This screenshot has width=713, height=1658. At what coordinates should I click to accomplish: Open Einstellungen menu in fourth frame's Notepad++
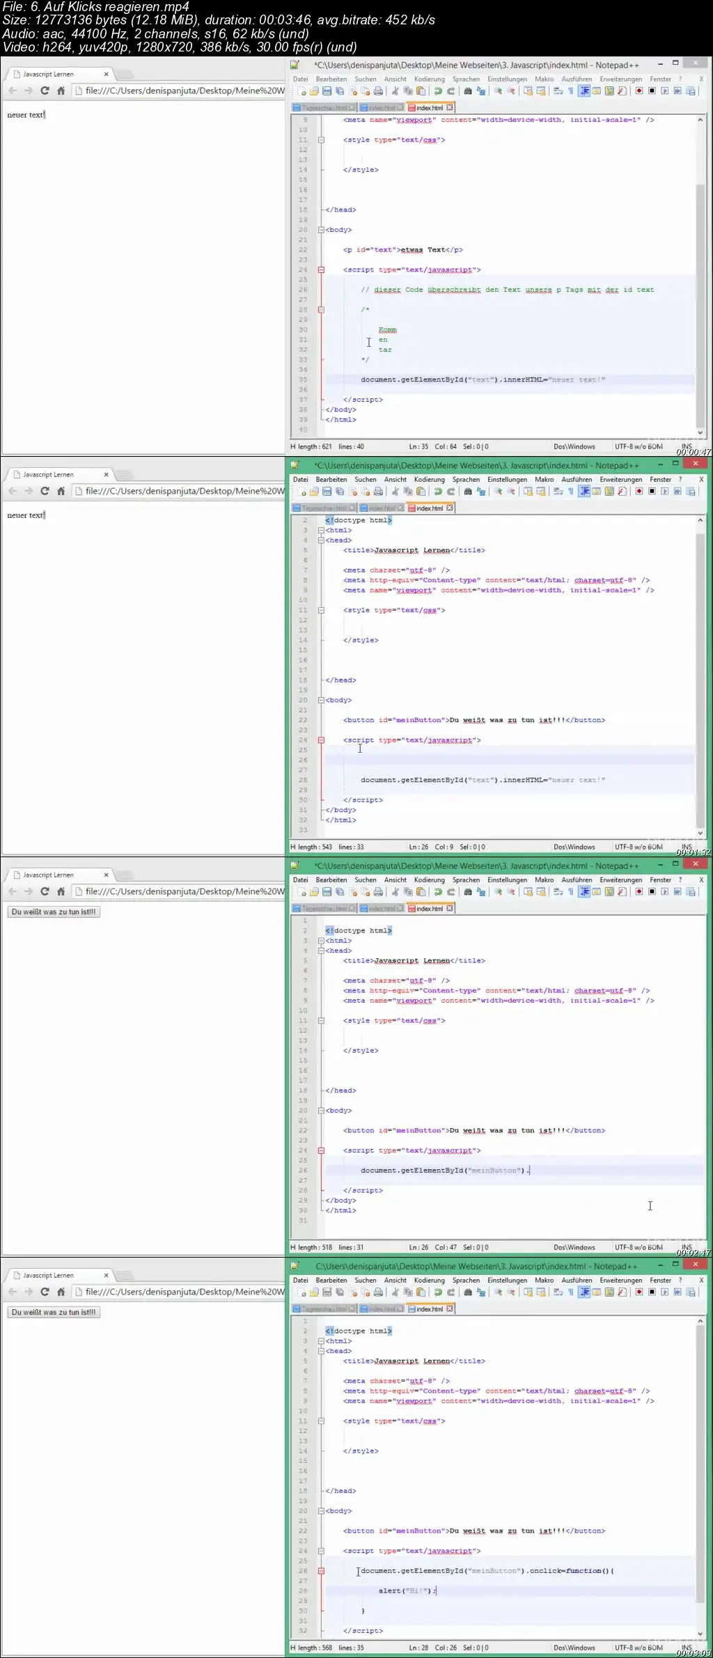click(508, 1281)
